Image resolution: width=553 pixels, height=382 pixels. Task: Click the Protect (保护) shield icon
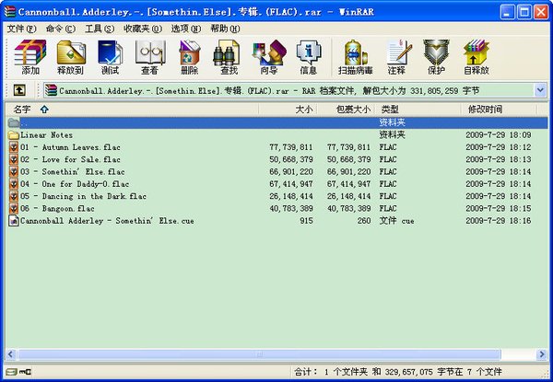436,57
